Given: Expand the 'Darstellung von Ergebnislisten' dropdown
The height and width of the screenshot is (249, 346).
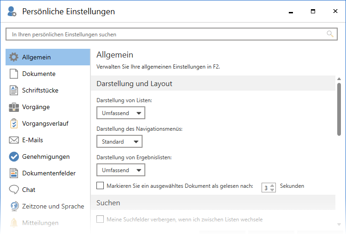Looking at the screenshot, I should pos(121,170).
